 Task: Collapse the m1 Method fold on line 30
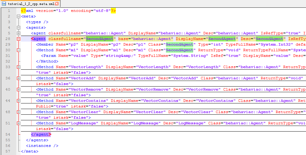18,50
